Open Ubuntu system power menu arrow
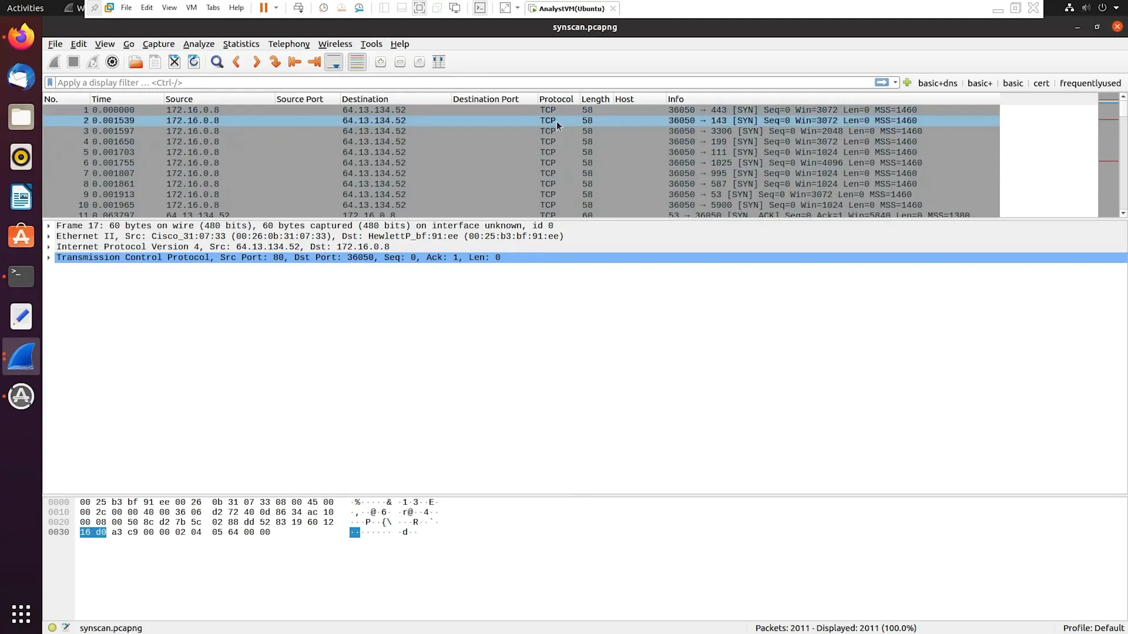Screen dimensions: 1128x634 click(x=1116, y=8)
